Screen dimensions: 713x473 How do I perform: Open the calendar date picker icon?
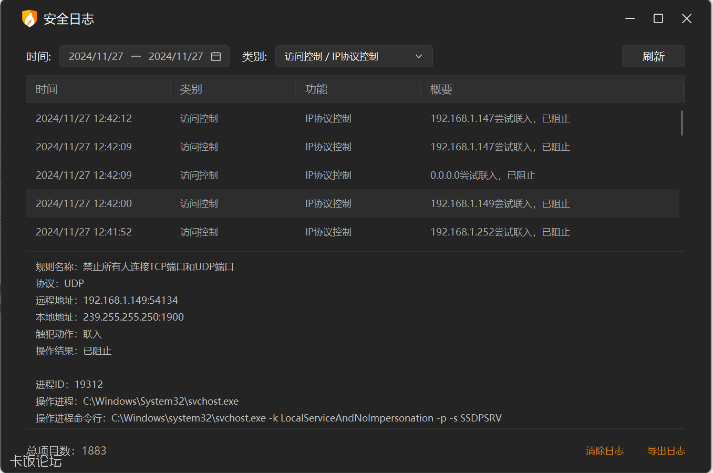pos(216,56)
